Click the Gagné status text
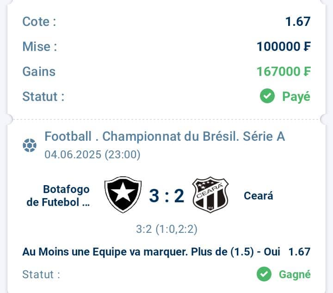The width and height of the screenshot is (333, 293). click(295, 274)
